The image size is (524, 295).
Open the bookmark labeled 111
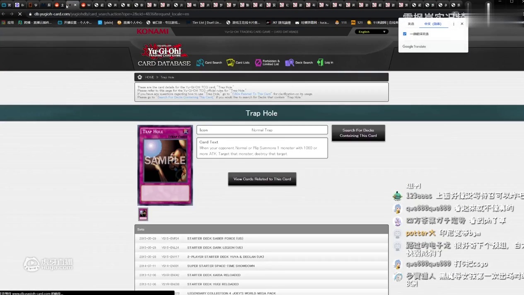click(340, 22)
